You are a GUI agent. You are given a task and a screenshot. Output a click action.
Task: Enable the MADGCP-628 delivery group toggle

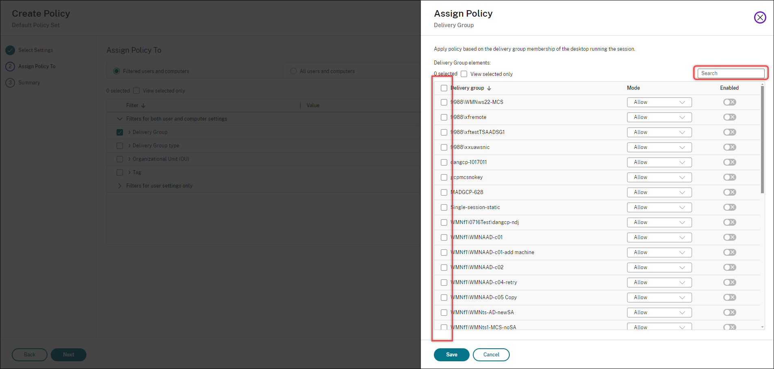pos(729,192)
